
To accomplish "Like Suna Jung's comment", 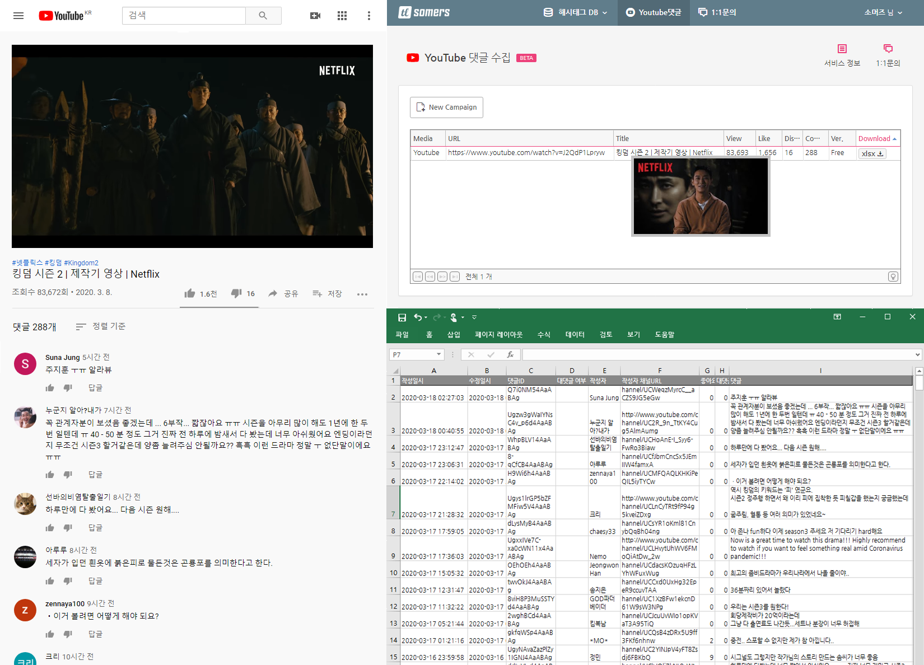I will [x=50, y=387].
